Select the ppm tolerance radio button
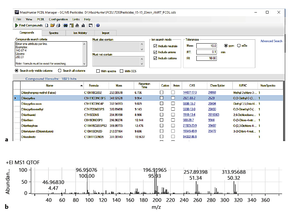Viewport: 297px width, 220px height. tap(226, 46)
